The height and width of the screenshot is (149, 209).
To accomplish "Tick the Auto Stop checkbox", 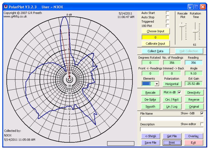I will click(167, 17).
